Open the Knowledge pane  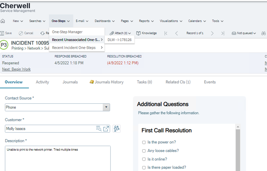click(x=146, y=33)
